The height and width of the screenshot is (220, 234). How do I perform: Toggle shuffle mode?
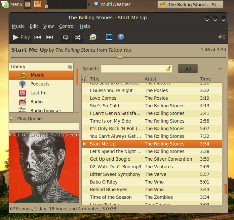pos(78,37)
